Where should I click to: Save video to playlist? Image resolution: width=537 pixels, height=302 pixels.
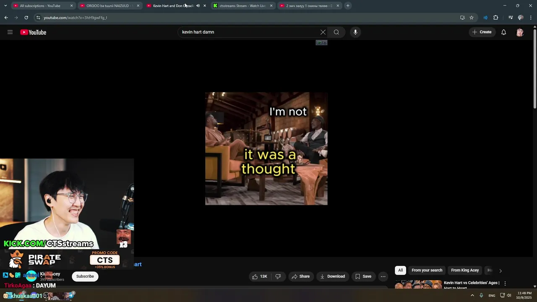pos(363,276)
